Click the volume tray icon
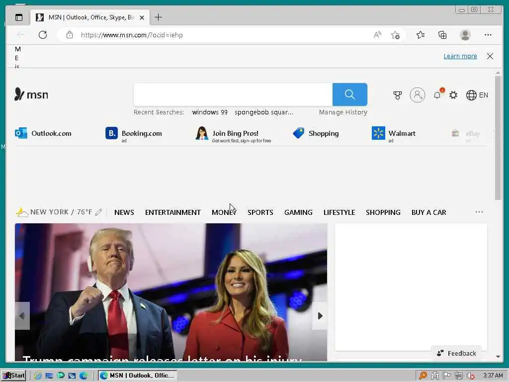 coord(470,376)
